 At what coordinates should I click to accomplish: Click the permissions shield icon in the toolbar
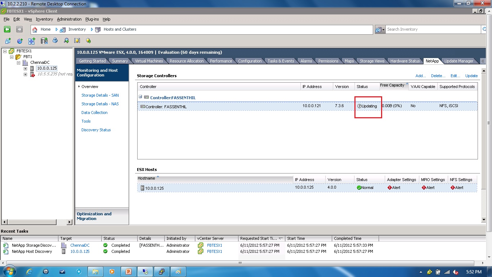coord(77,40)
